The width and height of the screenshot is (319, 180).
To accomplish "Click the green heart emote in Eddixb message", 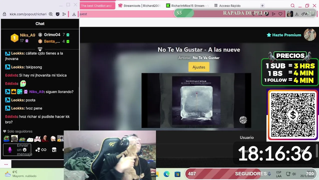I will pyautogui.click(x=23, y=83).
